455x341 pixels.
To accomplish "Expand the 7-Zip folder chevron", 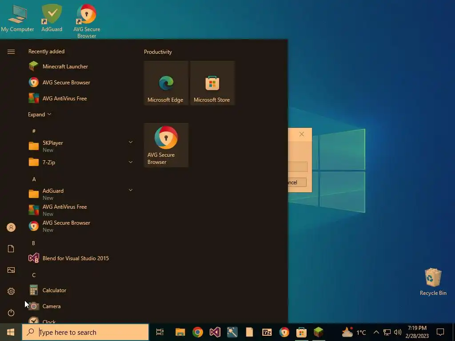I will coord(130,162).
